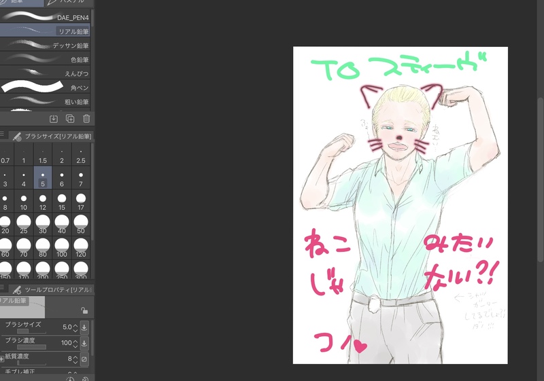Image resolution: width=544 pixels, height=381 pixels.
Task: Open the ツールプロパティ panel tab
Action: (x=52, y=289)
